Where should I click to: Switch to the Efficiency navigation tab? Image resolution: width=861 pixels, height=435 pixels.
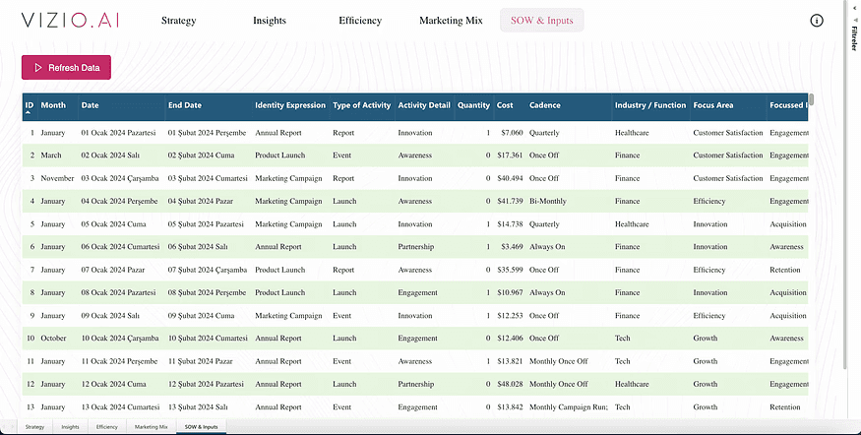[360, 21]
